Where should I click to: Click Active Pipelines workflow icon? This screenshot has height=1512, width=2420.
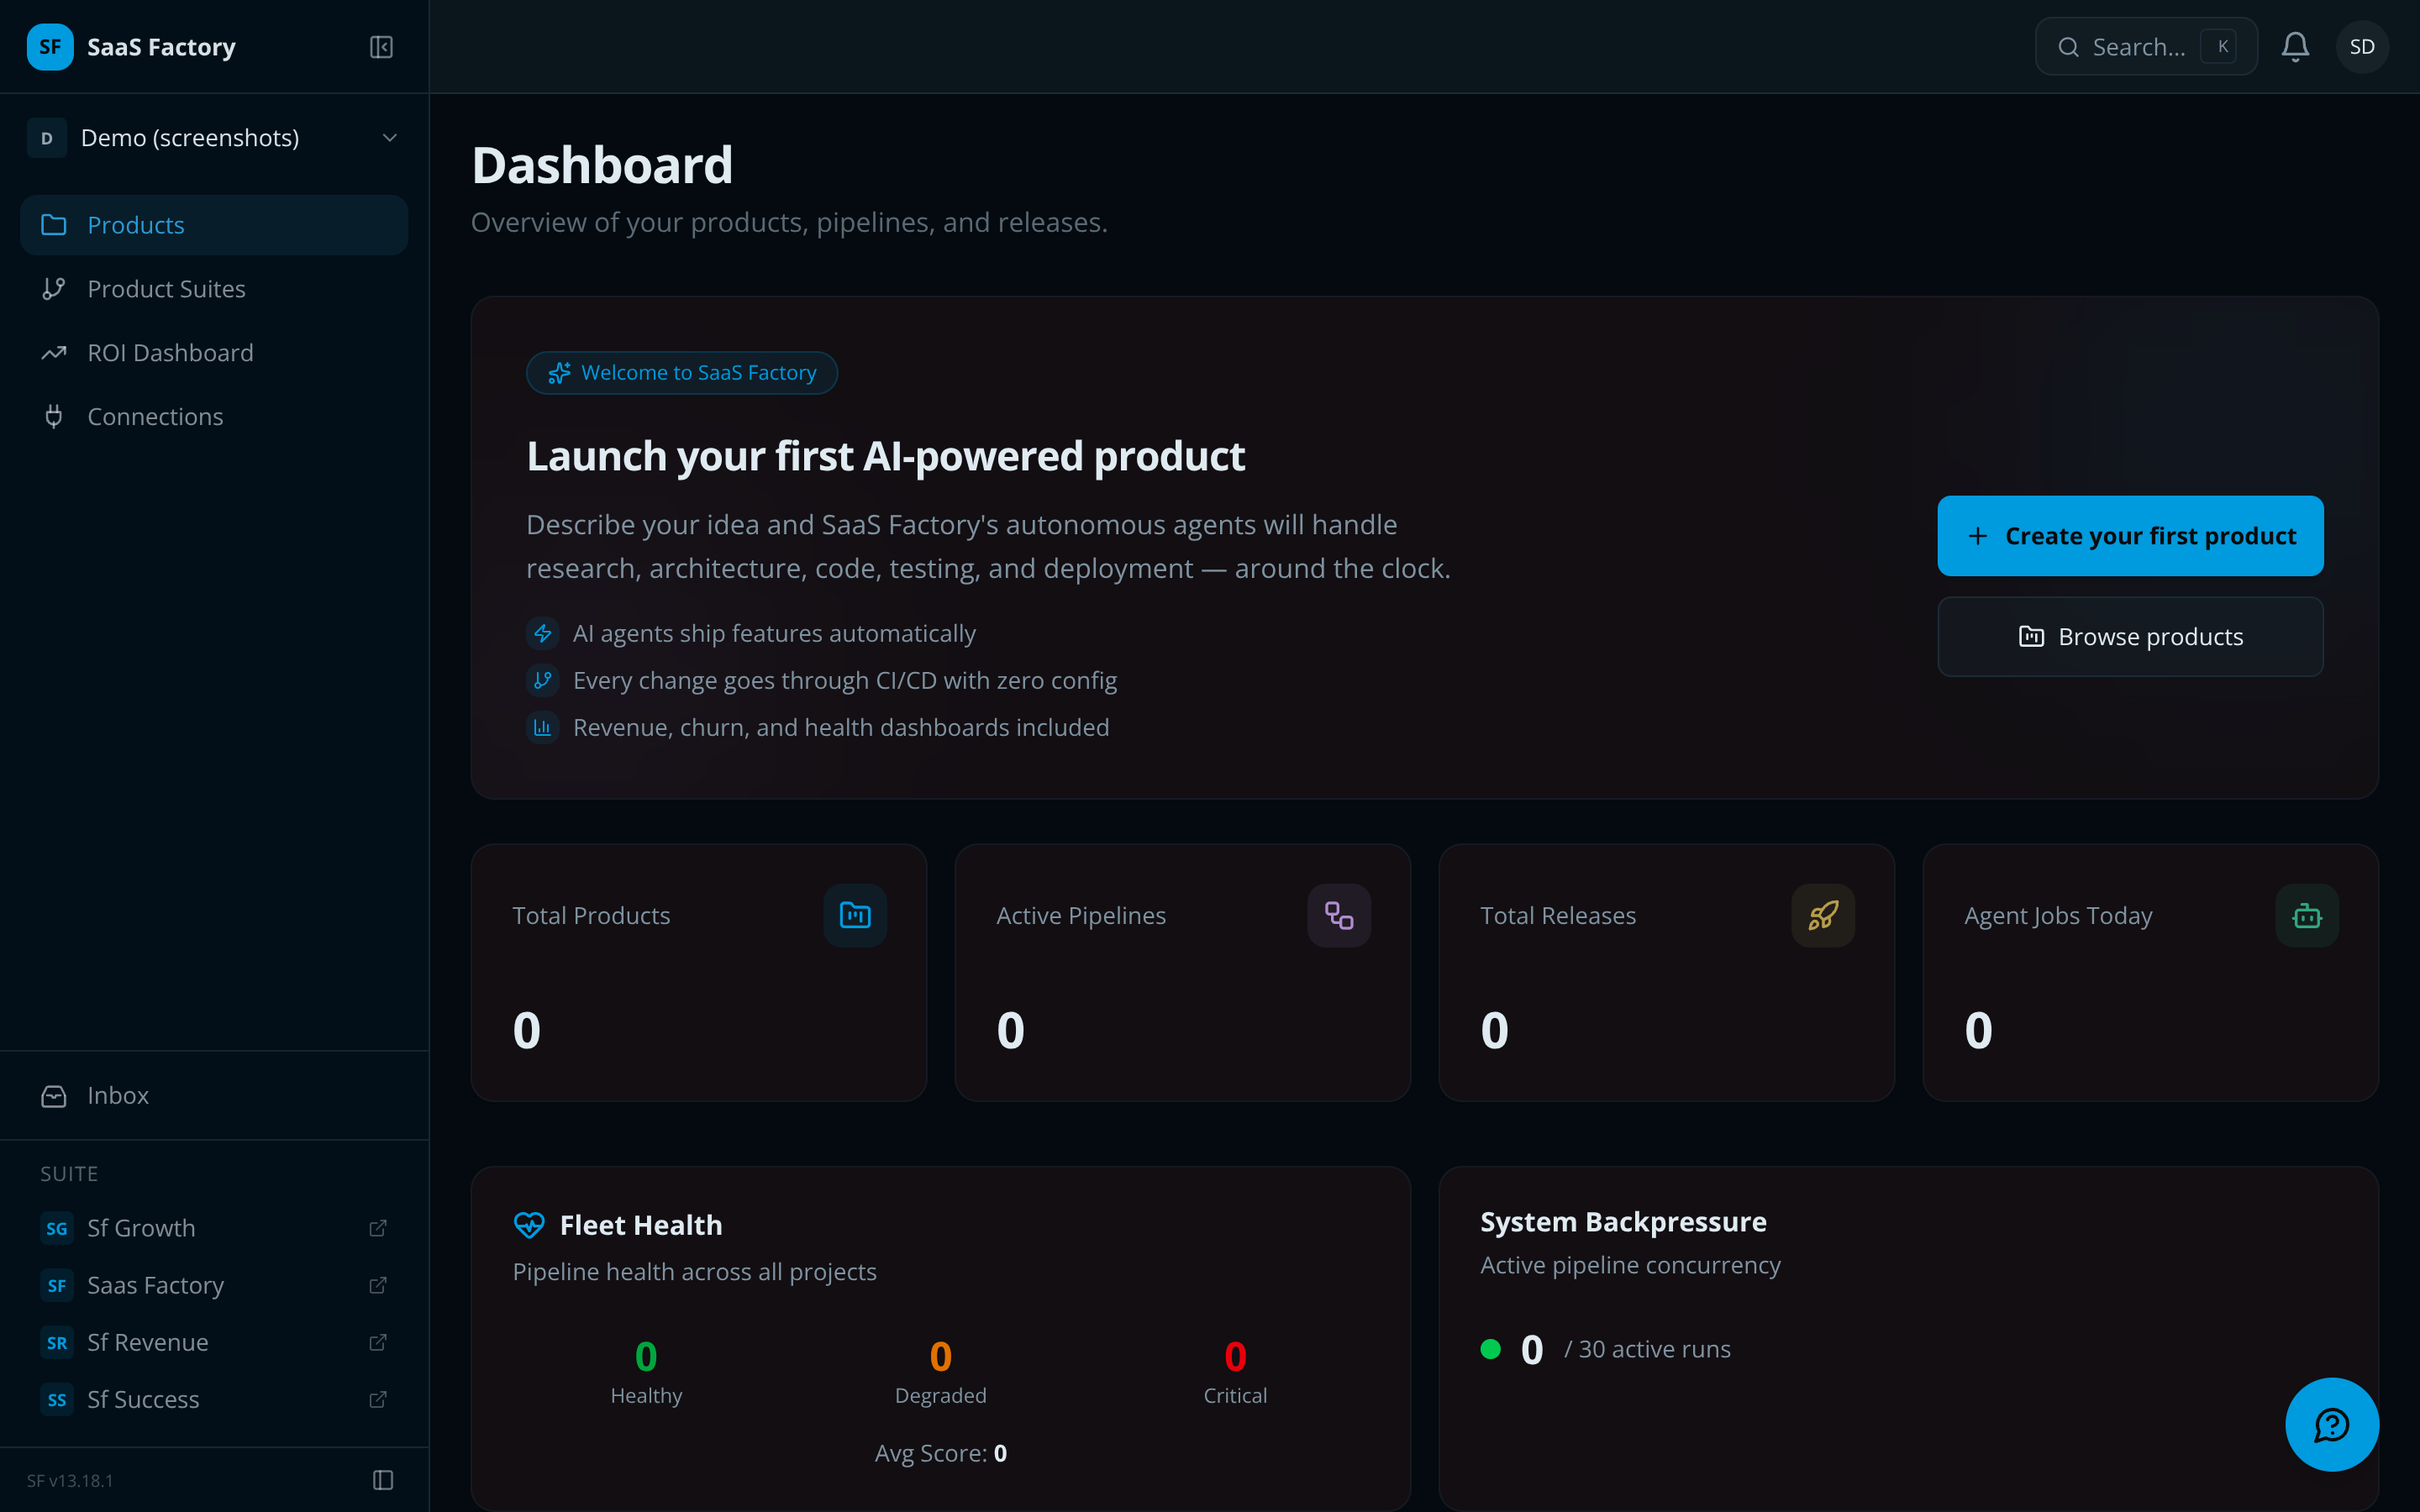pos(1339,915)
